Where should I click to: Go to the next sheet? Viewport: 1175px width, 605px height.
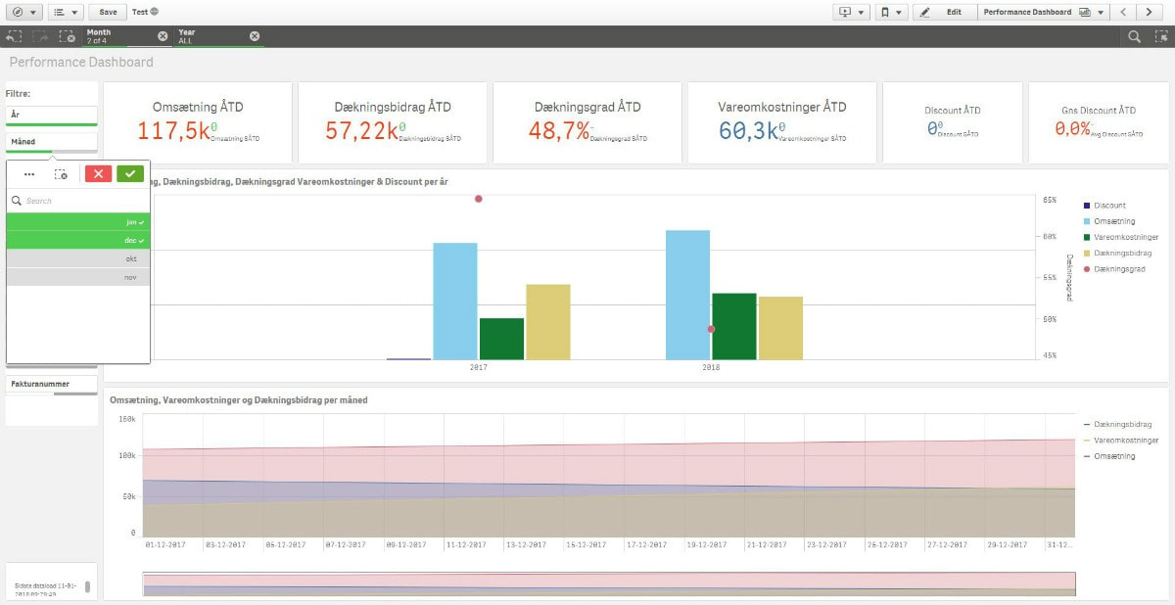pos(1150,12)
